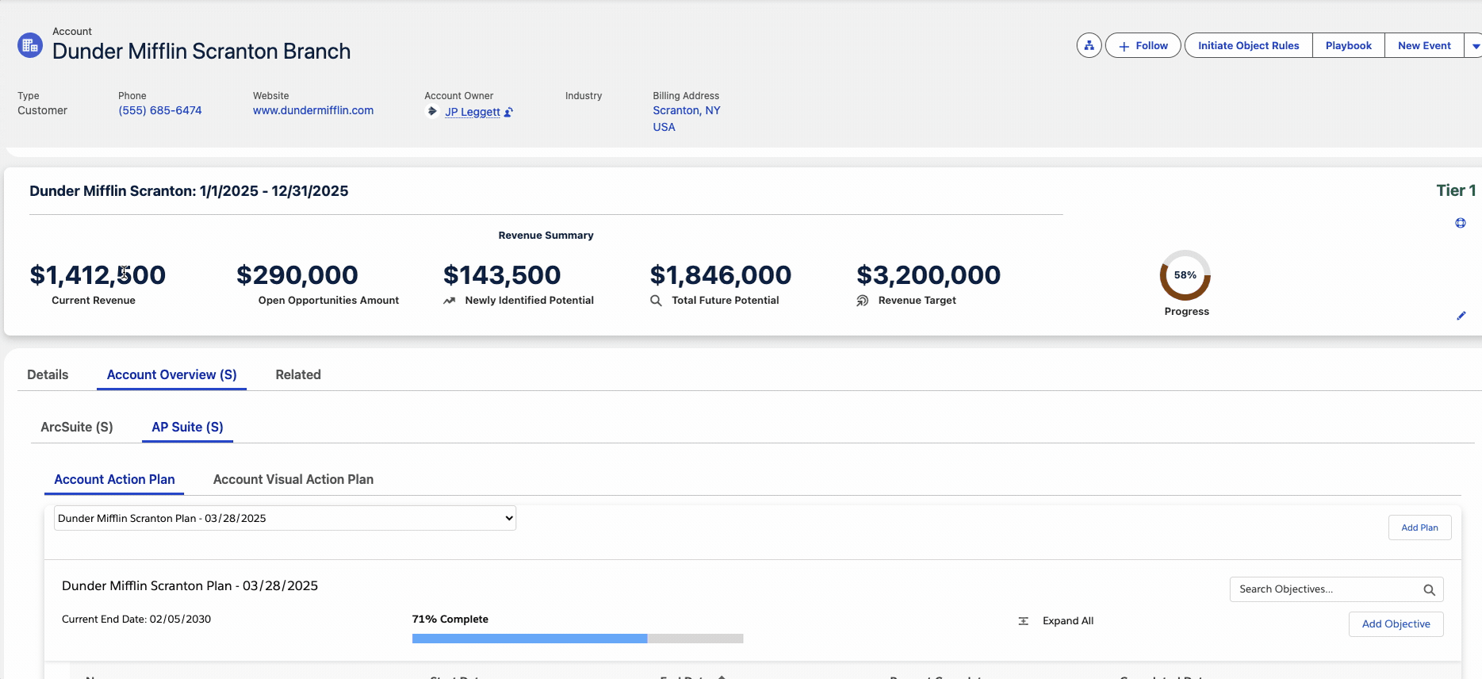The height and width of the screenshot is (679, 1482).
Task: Click the Total Future Potential magnifier icon
Action: pos(656,301)
